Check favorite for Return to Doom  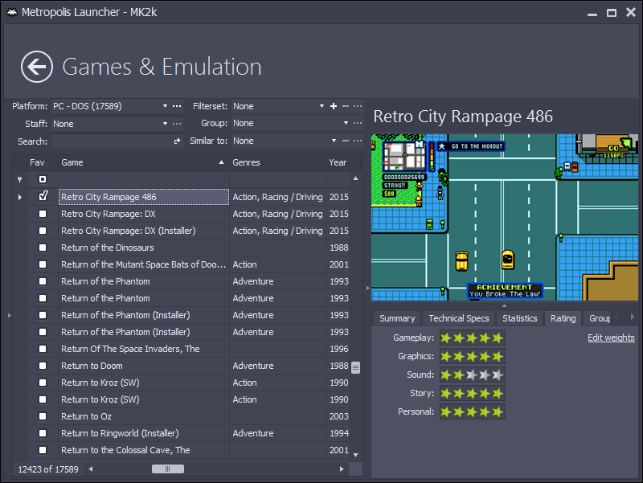pyautogui.click(x=43, y=366)
